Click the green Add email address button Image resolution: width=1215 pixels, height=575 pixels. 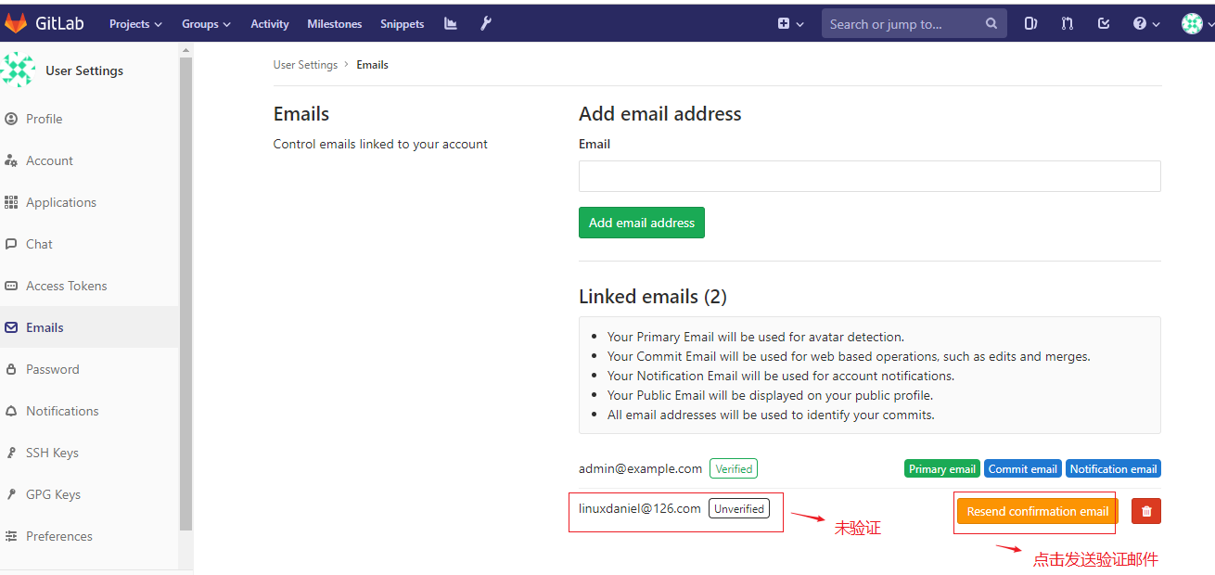642,223
